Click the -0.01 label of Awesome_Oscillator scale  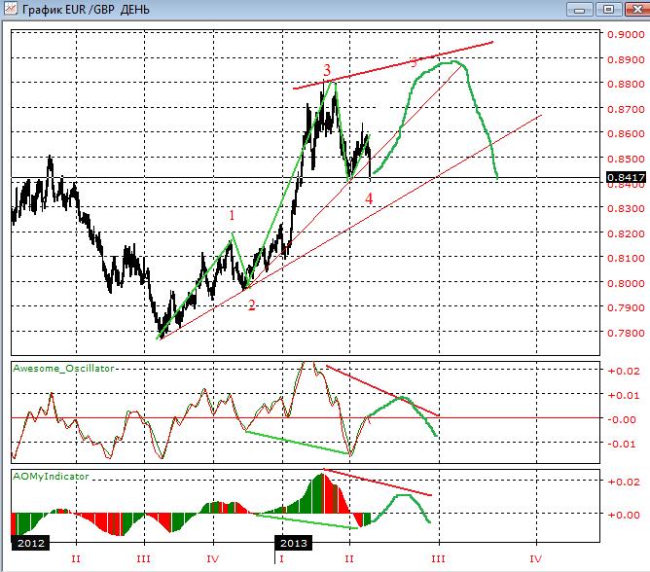point(624,444)
